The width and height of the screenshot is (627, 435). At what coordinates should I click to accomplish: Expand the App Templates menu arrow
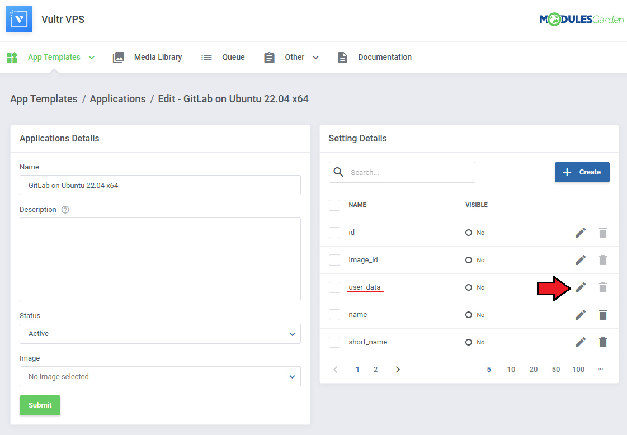point(92,58)
